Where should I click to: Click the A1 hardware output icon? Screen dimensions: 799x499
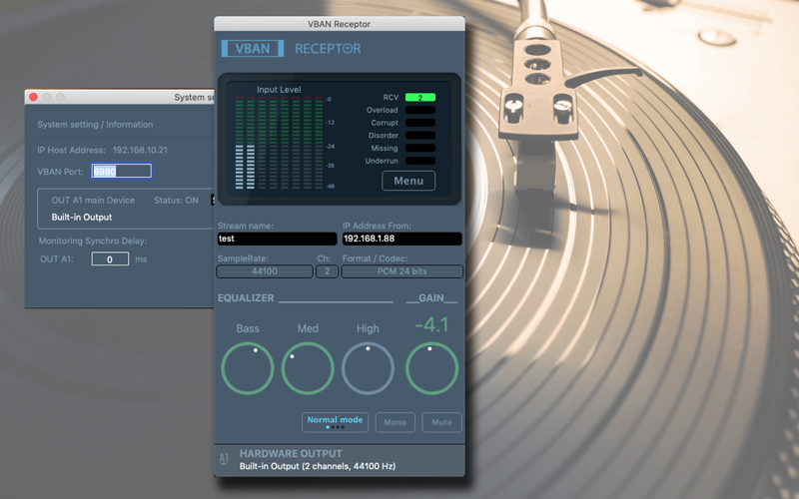pyautogui.click(x=224, y=459)
